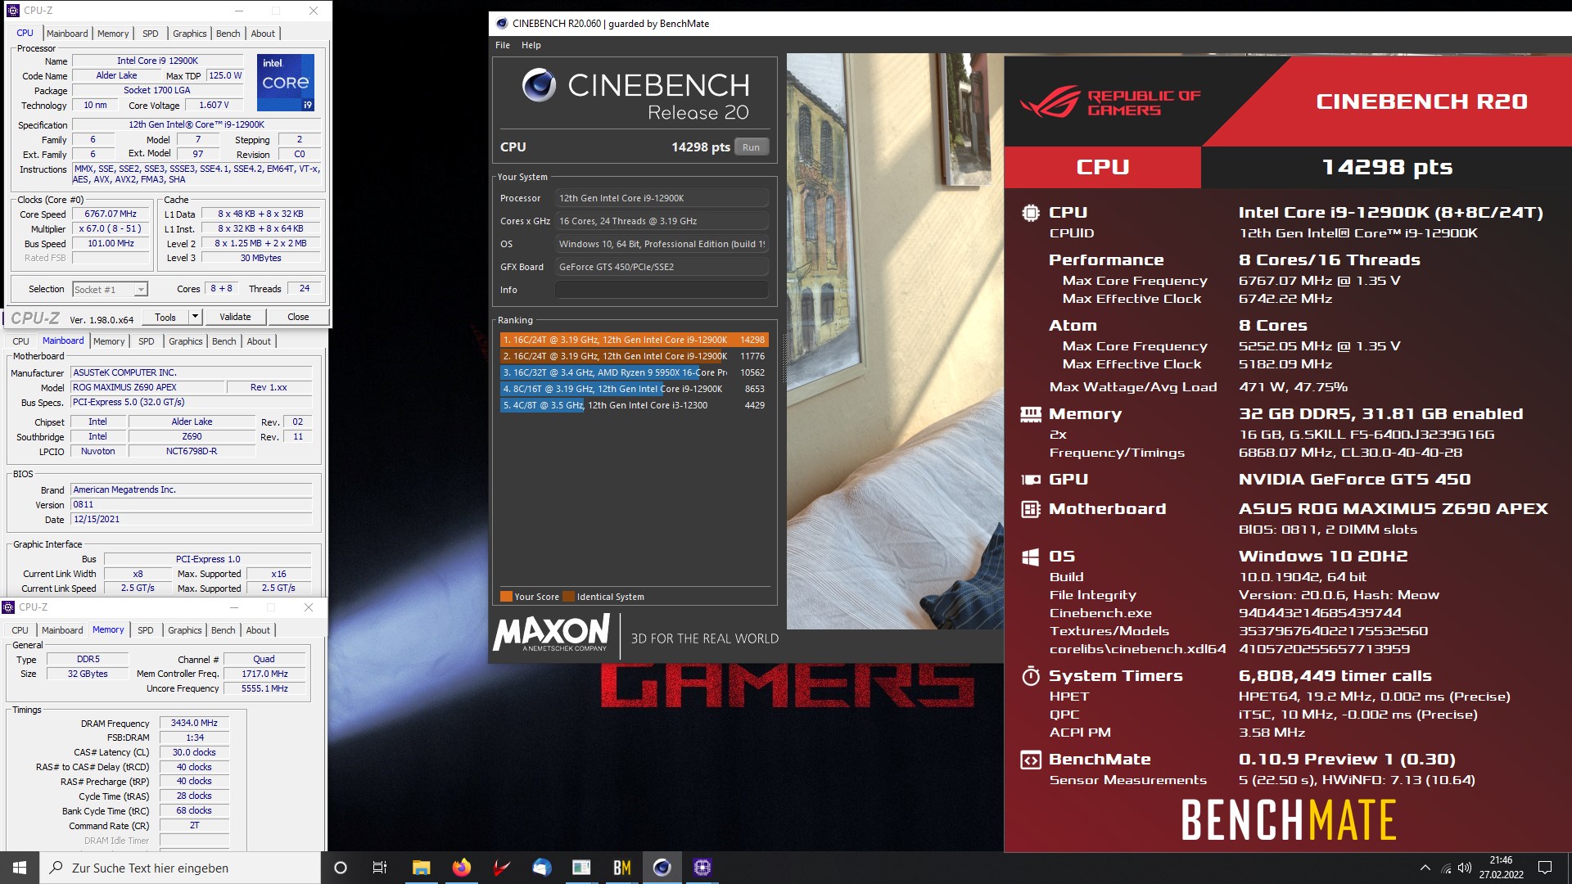
Task: Click the GPU card icon in BenchMate panel
Action: pyautogui.click(x=1031, y=480)
